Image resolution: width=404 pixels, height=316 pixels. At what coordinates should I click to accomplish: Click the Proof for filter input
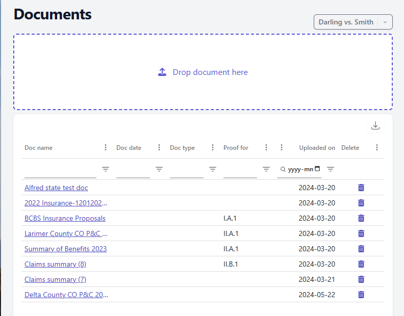[x=240, y=170]
